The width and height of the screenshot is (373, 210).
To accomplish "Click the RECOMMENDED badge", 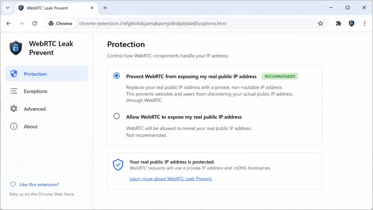I will click(x=280, y=76).
